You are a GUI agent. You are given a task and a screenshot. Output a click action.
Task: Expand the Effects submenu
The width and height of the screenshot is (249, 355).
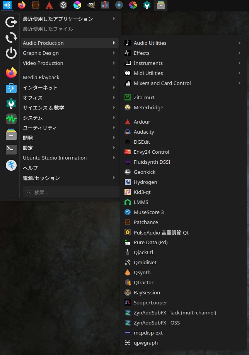[184, 53]
